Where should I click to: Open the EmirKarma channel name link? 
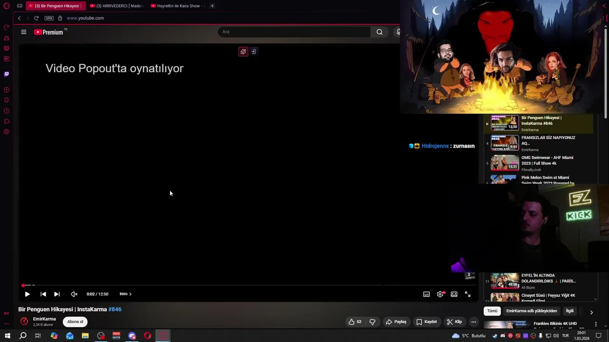coord(44,319)
